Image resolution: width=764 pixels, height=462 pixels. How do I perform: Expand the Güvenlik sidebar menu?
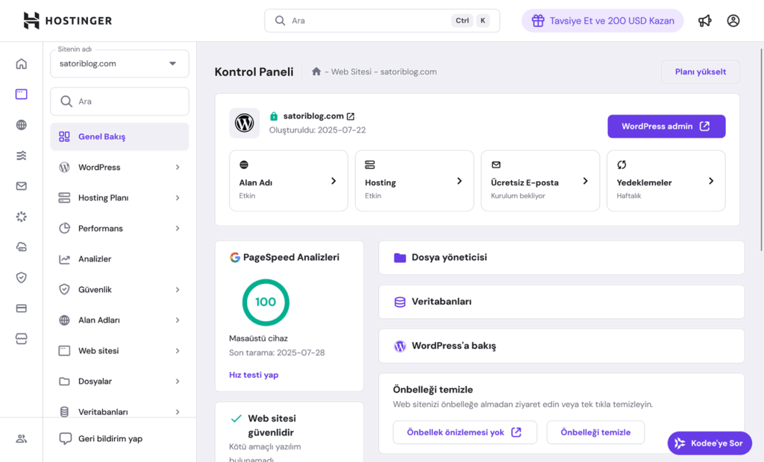click(x=119, y=290)
